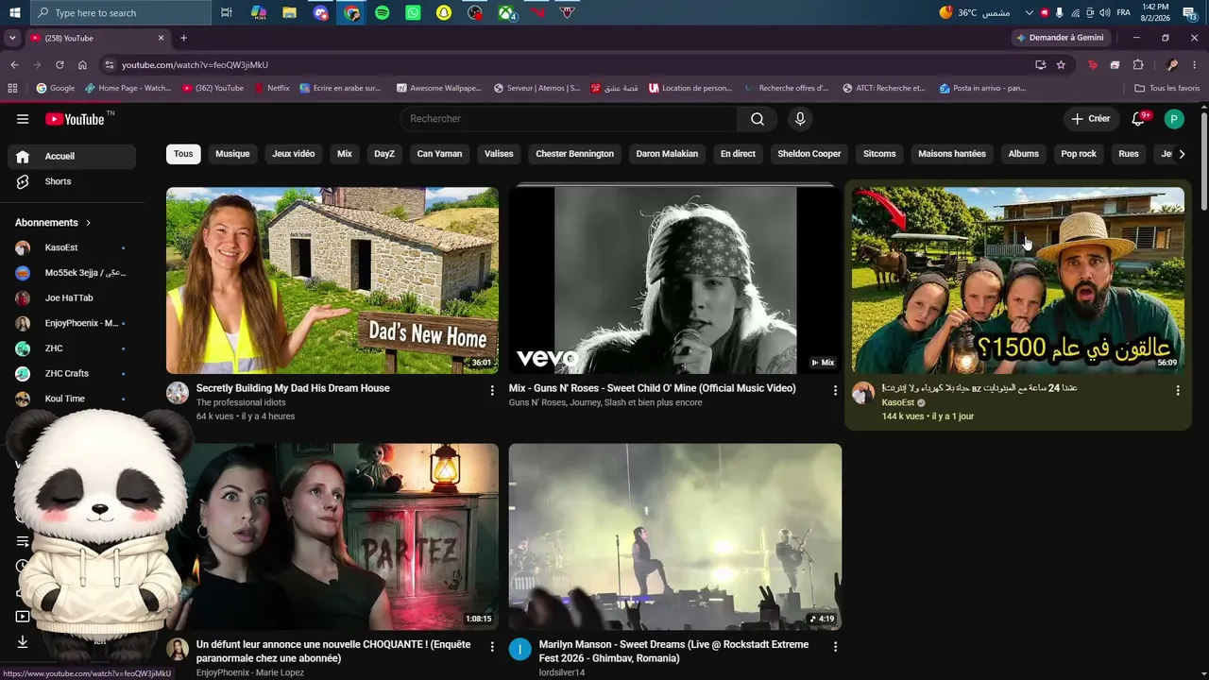This screenshot has width=1209, height=680.
Task: Switch input language from FRA
Action: (x=1123, y=12)
